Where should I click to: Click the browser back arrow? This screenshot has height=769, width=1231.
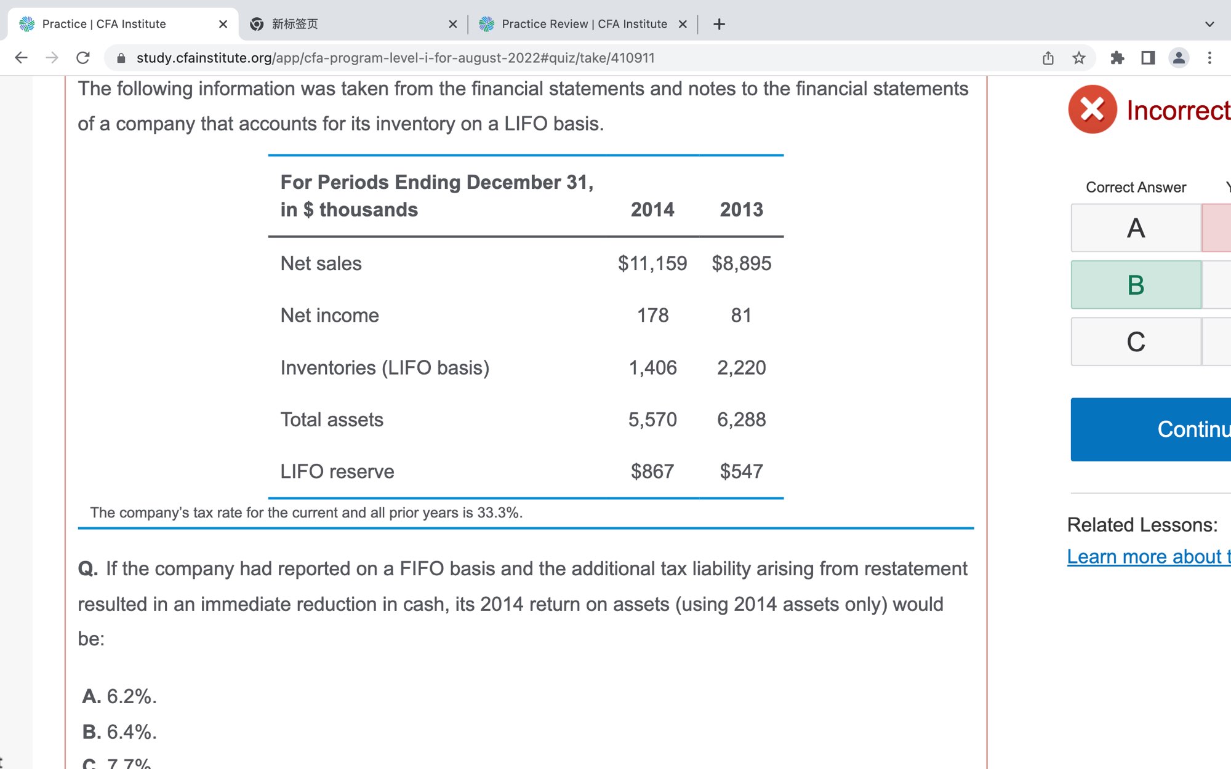click(x=21, y=58)
